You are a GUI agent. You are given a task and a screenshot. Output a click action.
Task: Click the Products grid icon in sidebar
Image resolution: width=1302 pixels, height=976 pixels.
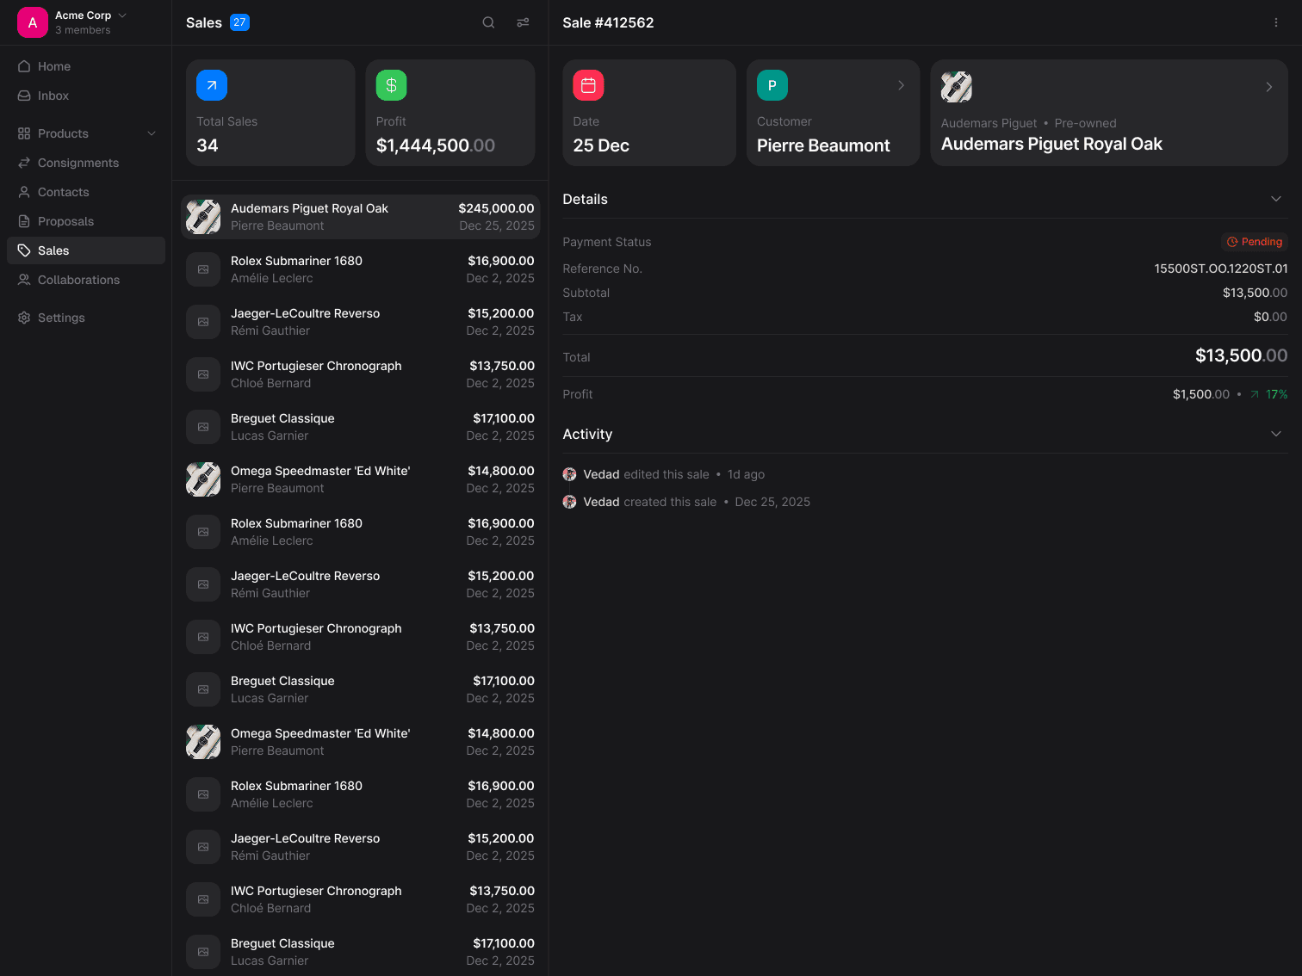coord(24,133)
